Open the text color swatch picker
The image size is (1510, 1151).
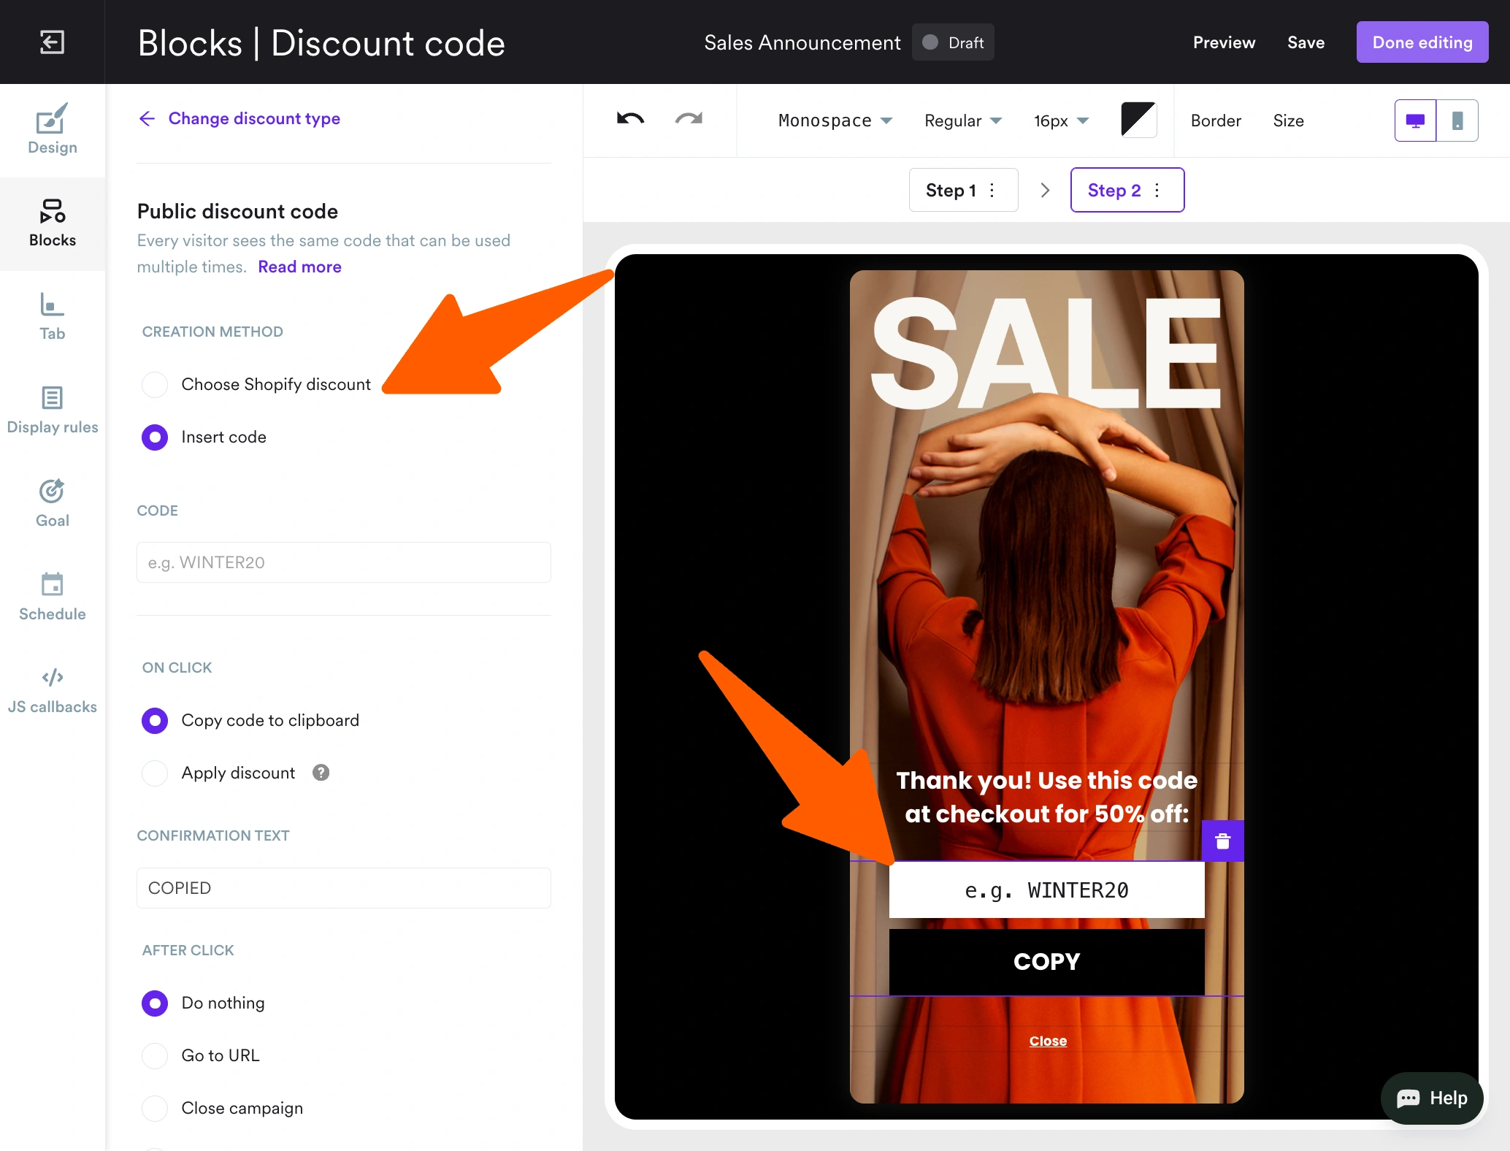click(1138, 120)
